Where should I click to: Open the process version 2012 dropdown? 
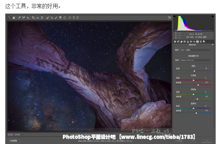[196, 50]
